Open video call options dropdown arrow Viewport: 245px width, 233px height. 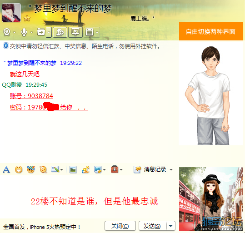click(15, 33)
